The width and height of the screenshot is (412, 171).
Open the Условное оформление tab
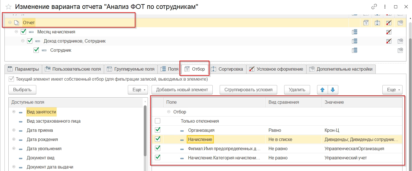(276, 69)
